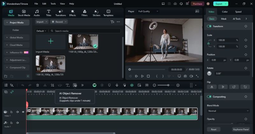
Task: Click the Split scissors icon
Action: tap(45, 85)
